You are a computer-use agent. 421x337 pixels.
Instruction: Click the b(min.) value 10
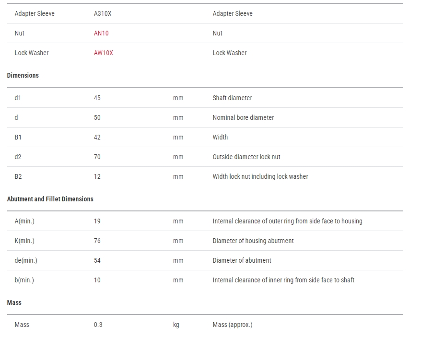[97, 280]
